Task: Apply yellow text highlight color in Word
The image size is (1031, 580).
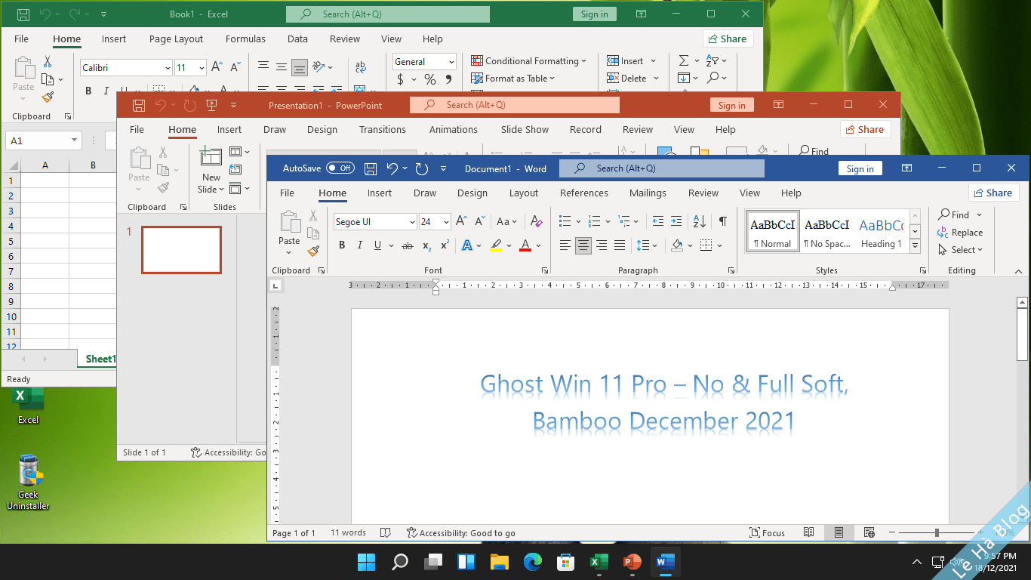Action: (496, 245)
